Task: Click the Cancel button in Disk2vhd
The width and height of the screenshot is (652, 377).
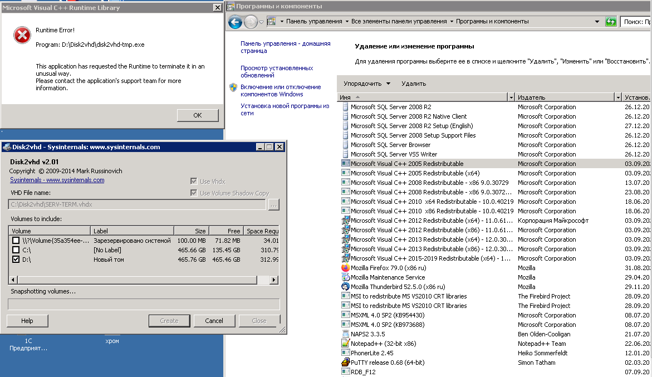Action: [214, 320]
